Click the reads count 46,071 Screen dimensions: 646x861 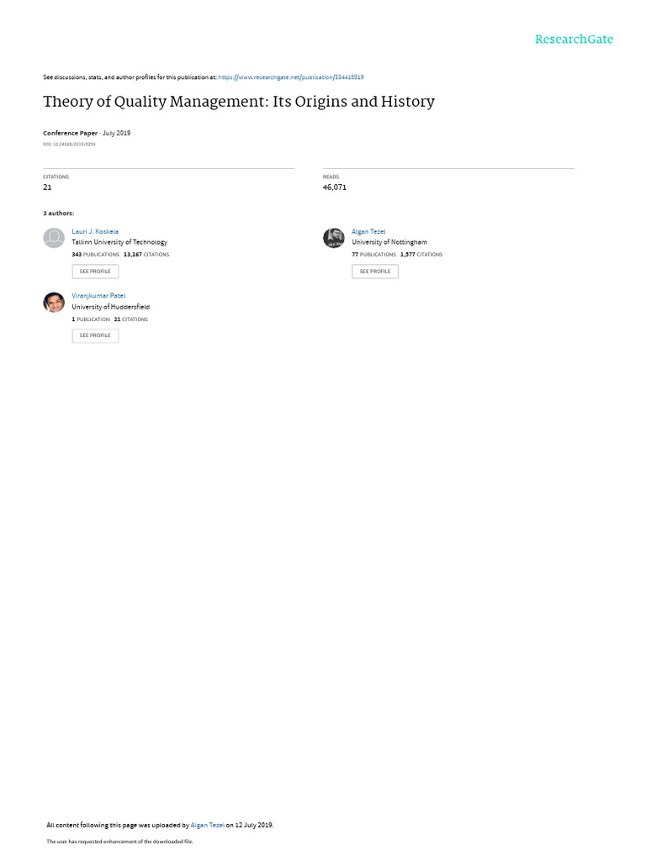(x=334, y=188)
